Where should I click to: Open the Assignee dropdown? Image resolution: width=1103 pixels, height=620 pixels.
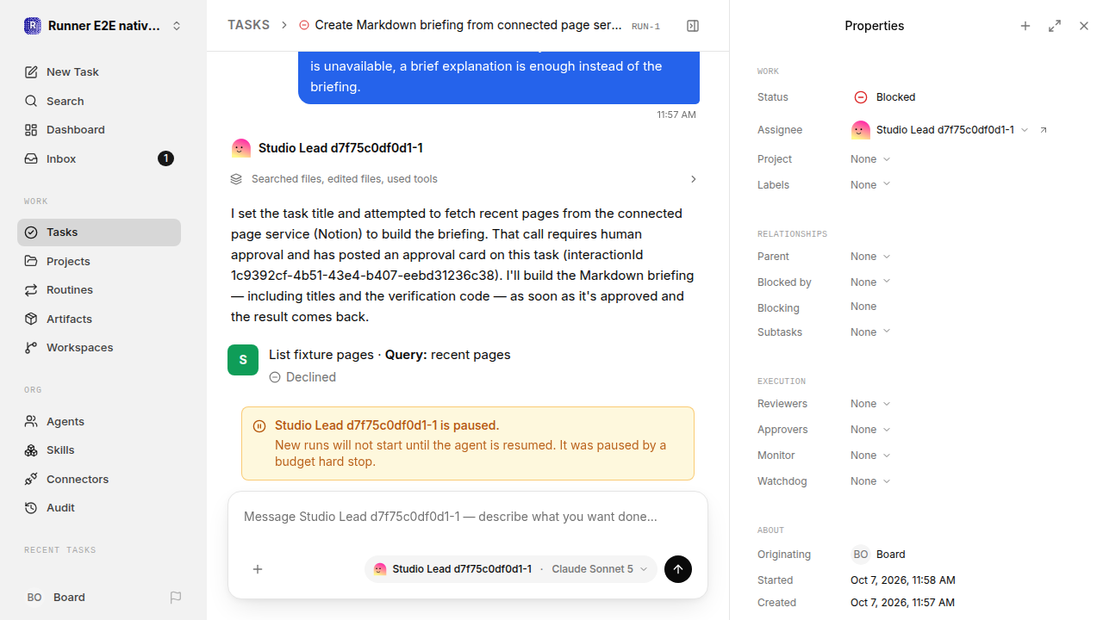pos(940,130)
